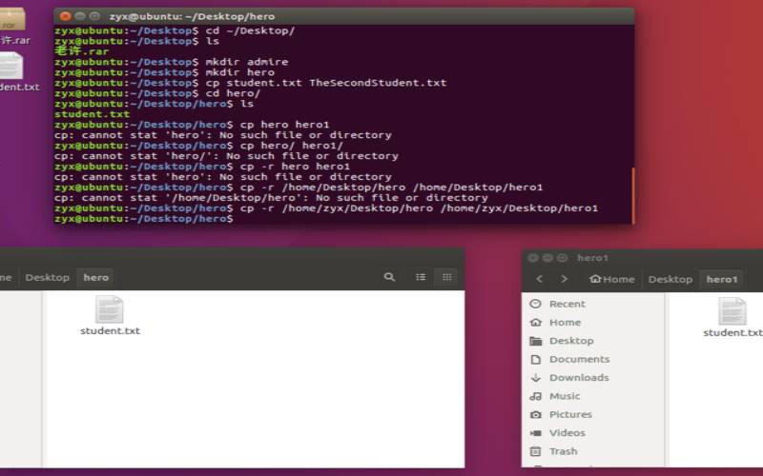Close the hero1 file manager window
Viewport: 763px width, 476px height.
[533, 258]
